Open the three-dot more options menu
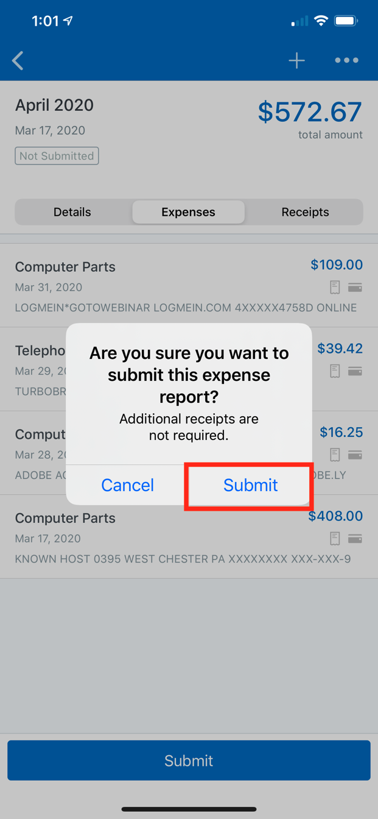Screen dimensions: 378x819 pos(346,60)
